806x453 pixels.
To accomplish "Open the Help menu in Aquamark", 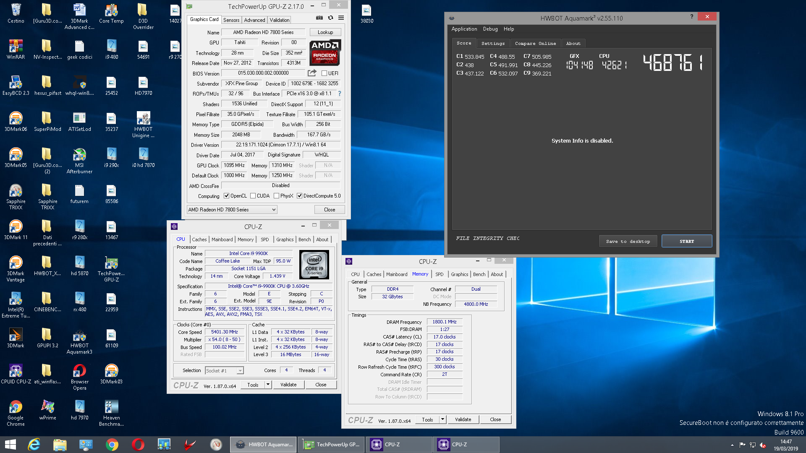I will [x=509, y=29].
